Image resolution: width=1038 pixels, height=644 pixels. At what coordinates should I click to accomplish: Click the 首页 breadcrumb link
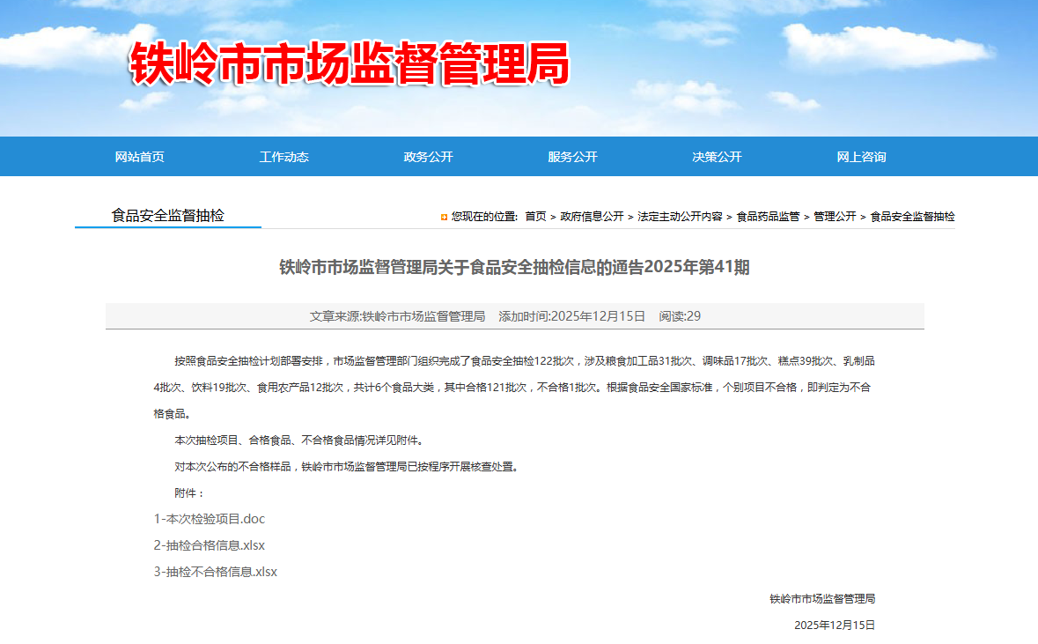(535, 217)
